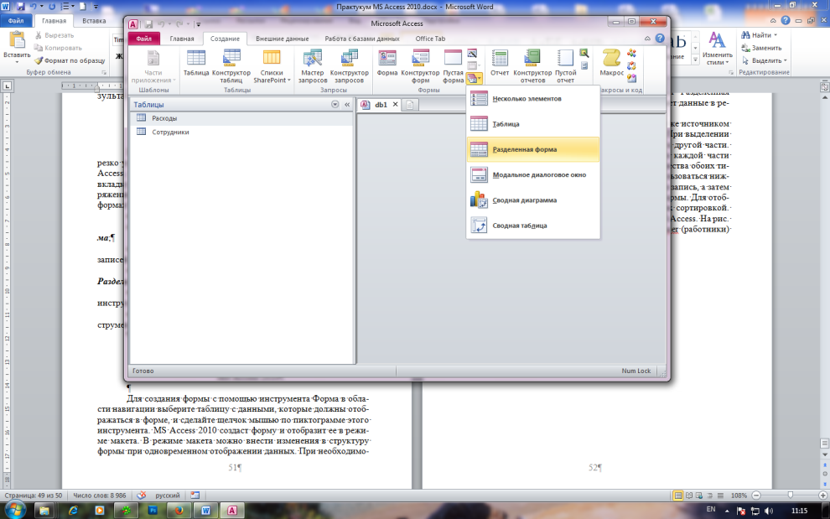
Task: Click Вставить paste icon in Word
Action: click(17, 41)
